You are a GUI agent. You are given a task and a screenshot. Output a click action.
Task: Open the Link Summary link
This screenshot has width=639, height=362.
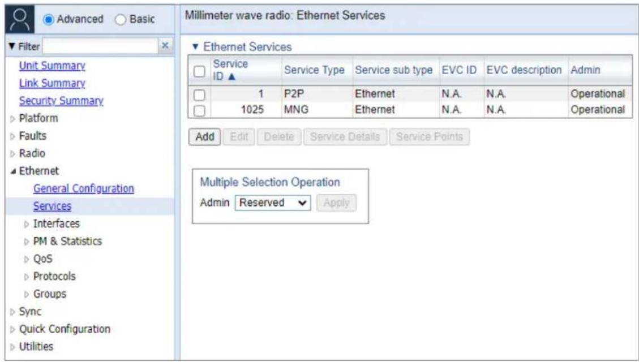52,83
